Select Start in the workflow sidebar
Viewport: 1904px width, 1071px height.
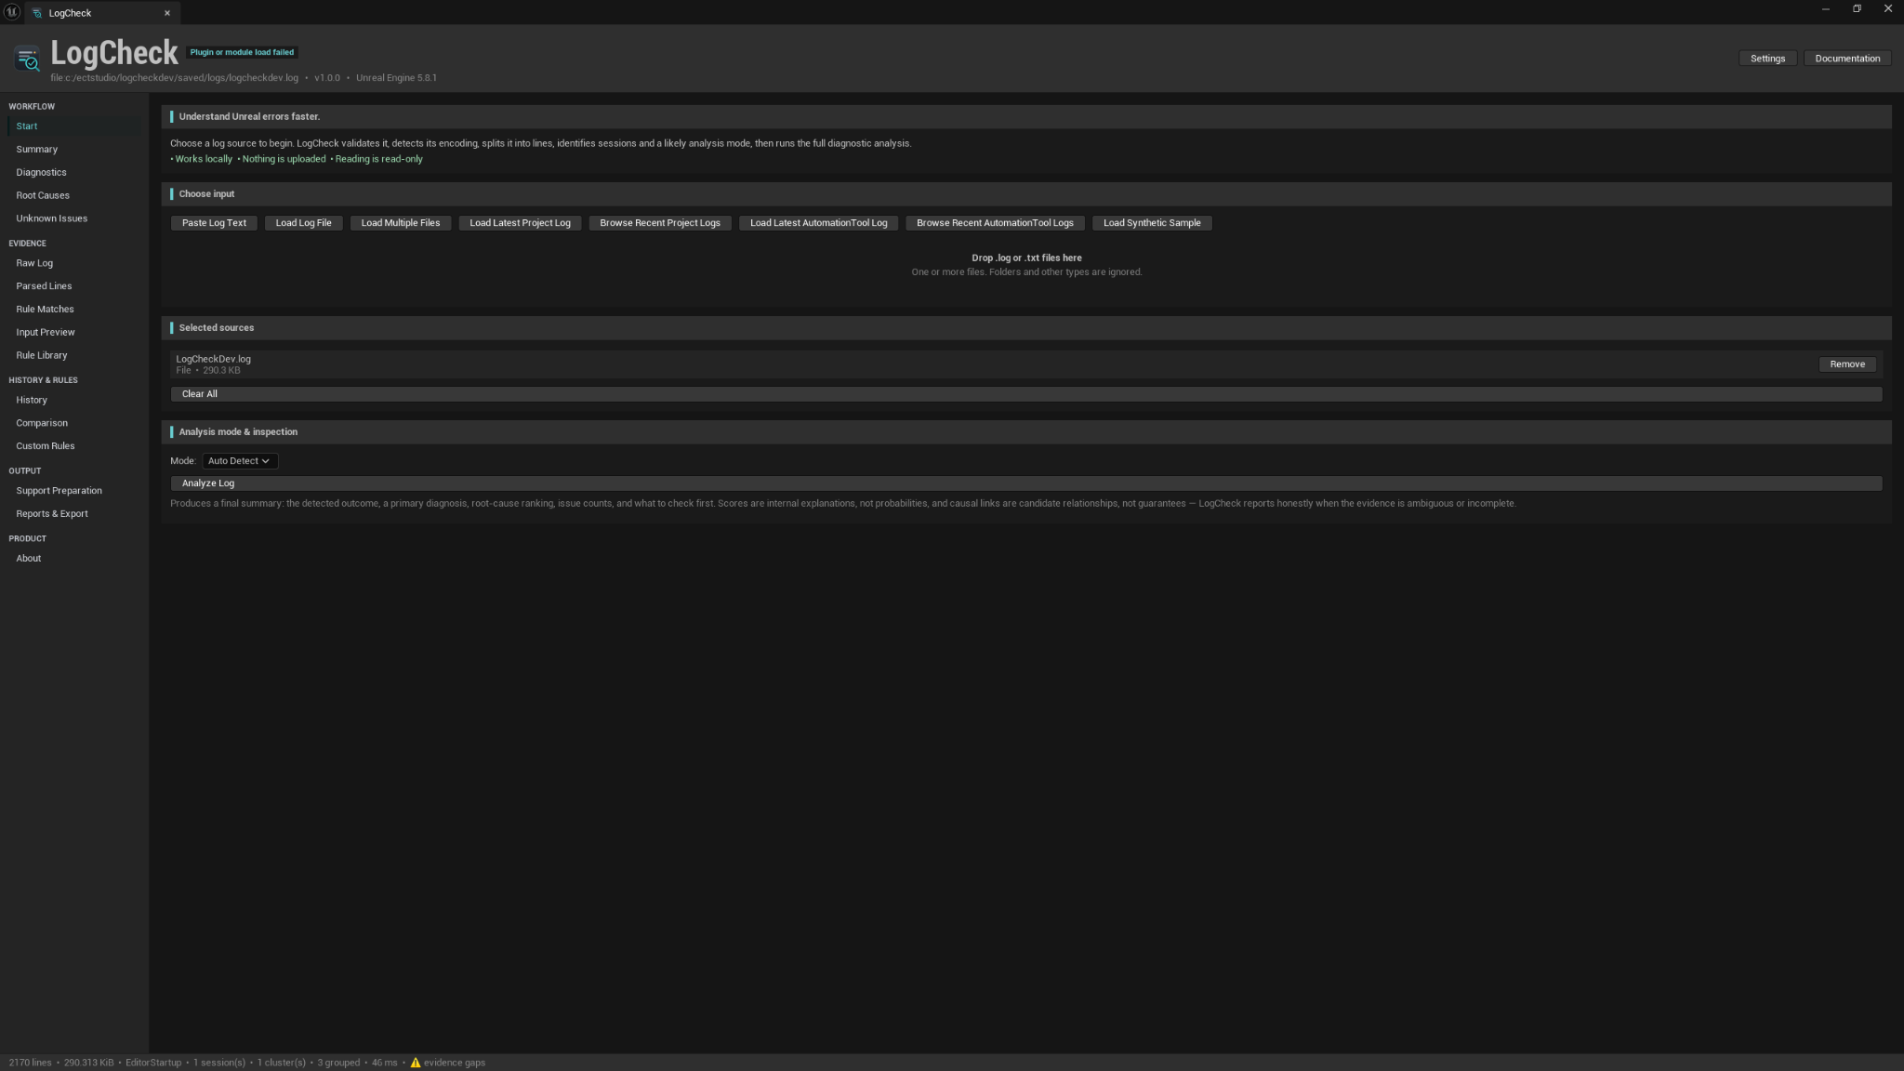click(x=74, y=126)
